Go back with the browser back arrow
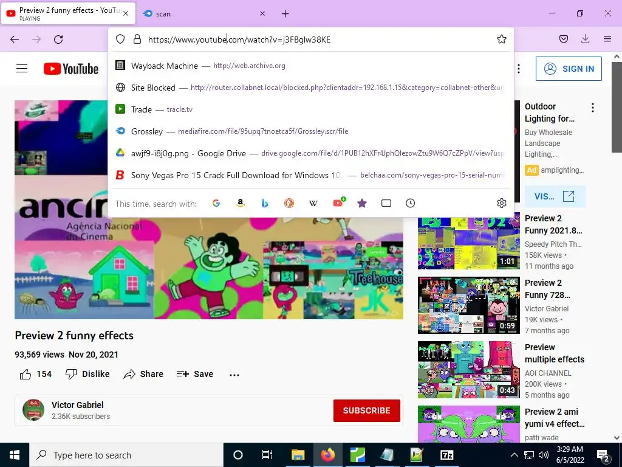The width and height of the screenshot is (622, 467). [x=15, y=40]
